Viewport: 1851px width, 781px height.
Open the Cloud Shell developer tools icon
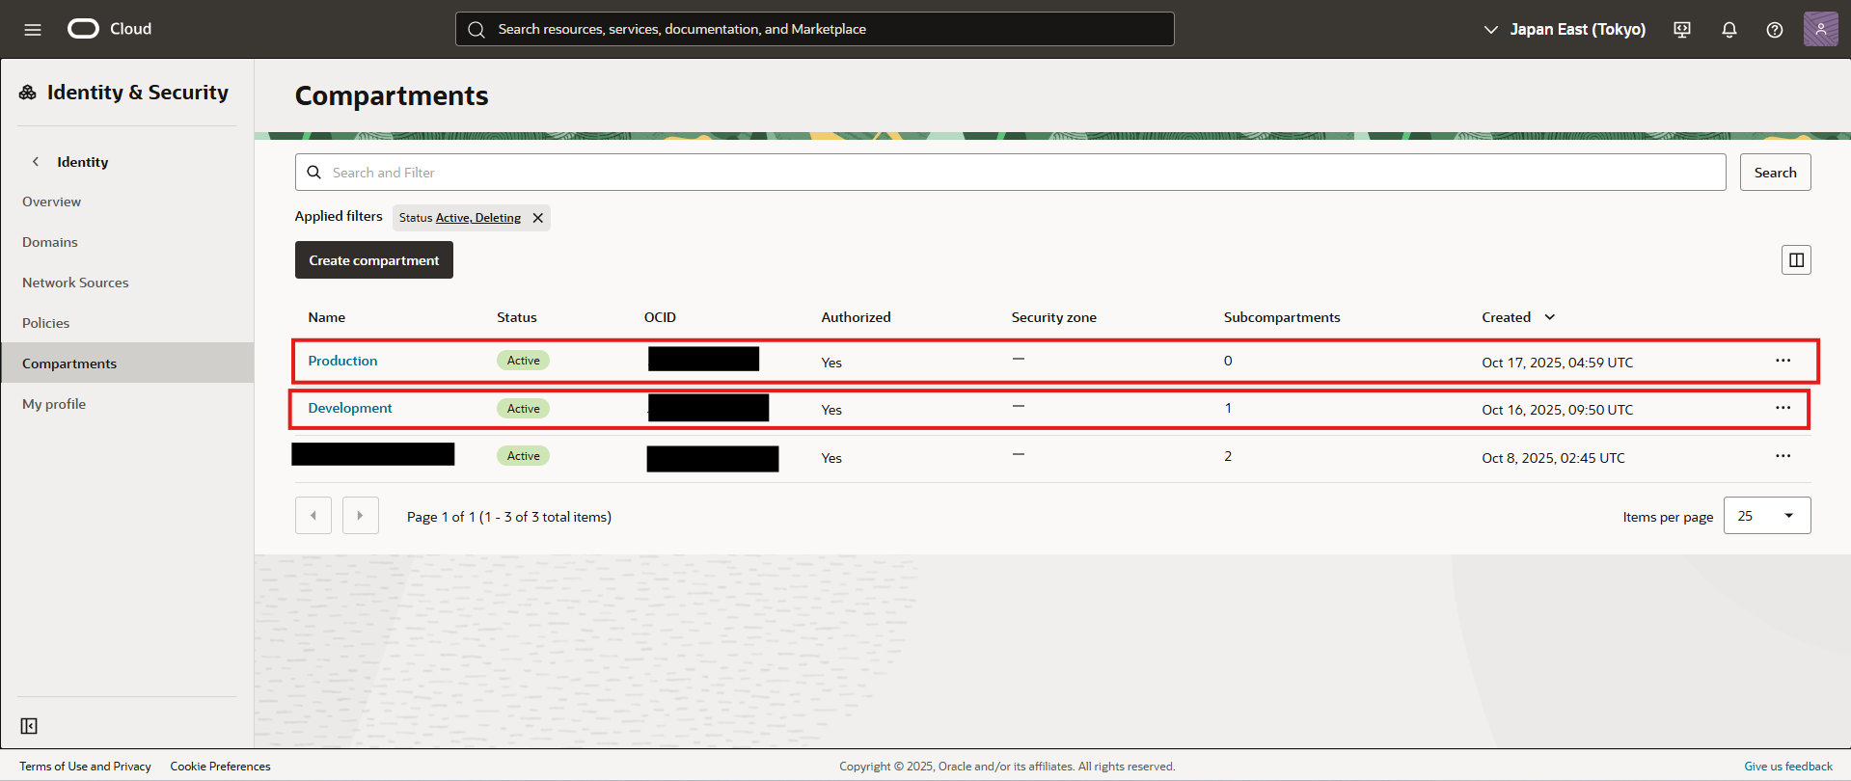coord(1682,30)
